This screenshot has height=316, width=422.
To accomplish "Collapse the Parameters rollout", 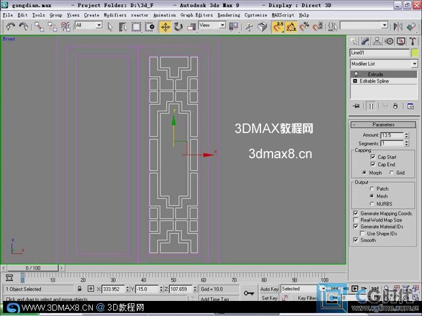I will coord(383,125).
